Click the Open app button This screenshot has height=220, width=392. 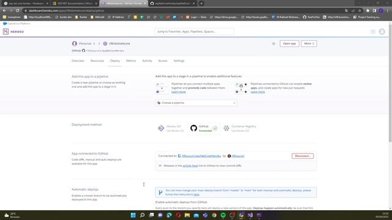pyautogui.click(x=289, y=43)
